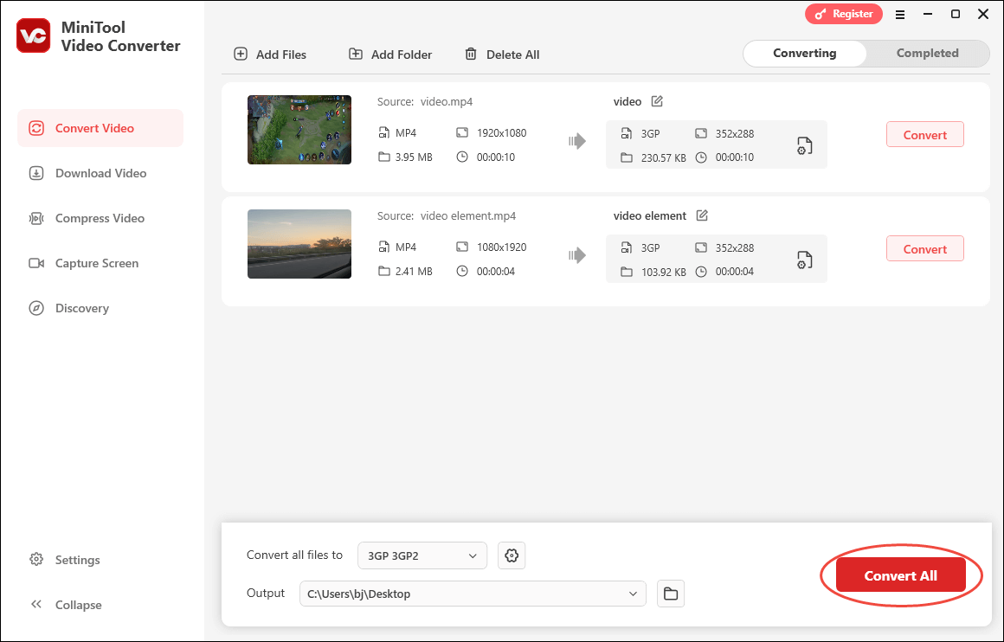Click the 2.41 MB folder icon
The image size is (1004, 642).
pos(383,271)
